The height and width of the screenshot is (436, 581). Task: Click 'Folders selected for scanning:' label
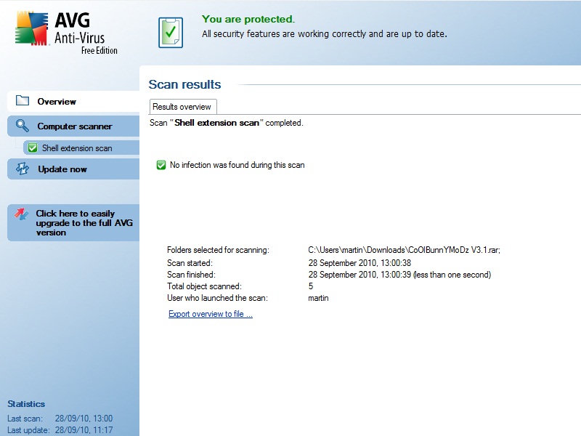[x=218, y=250]
